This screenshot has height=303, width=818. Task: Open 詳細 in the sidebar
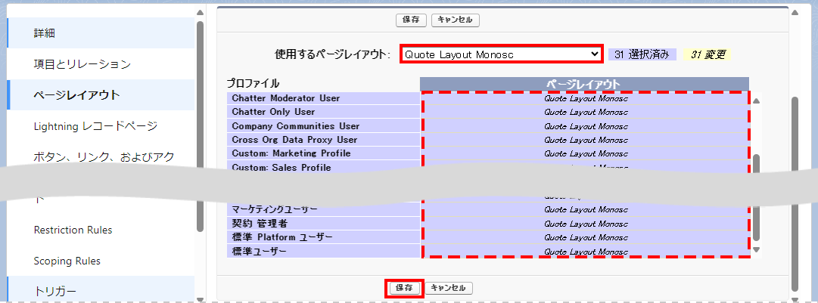click(x=45, y=33)
